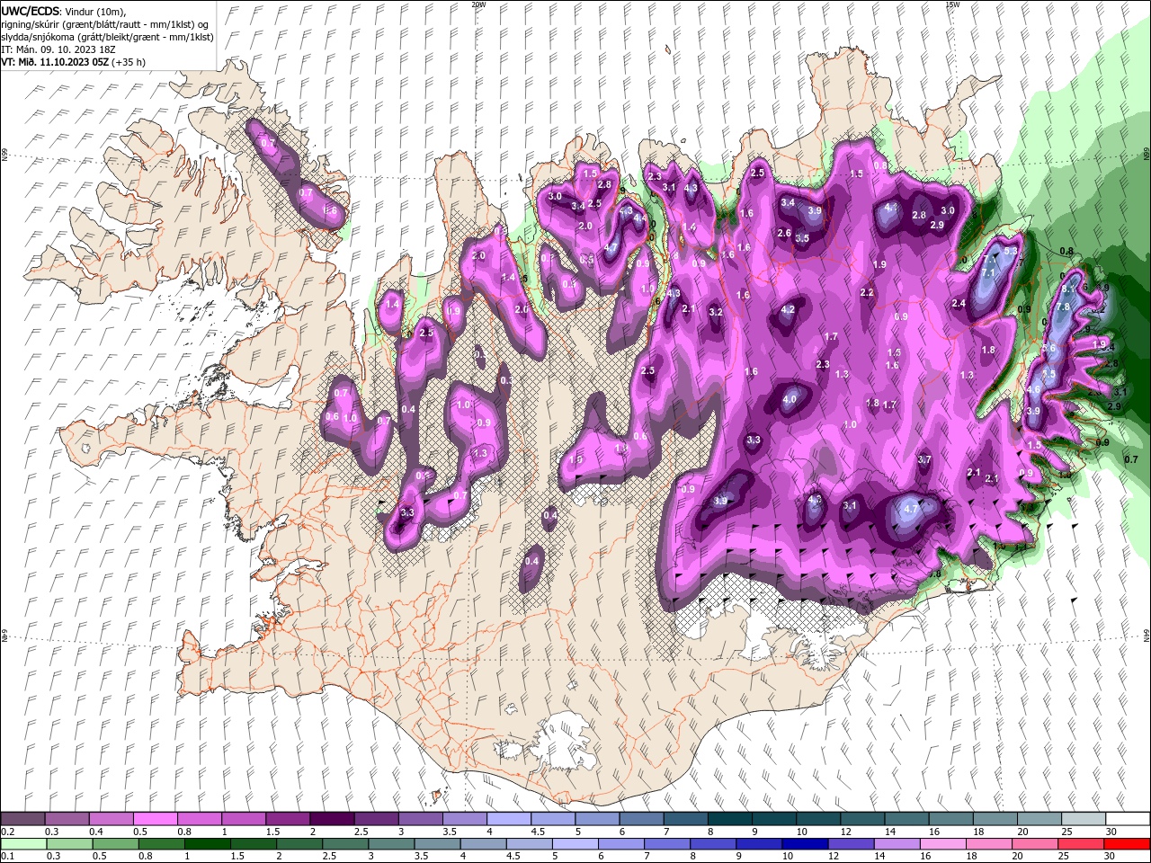Pick the lower legend swatch between 4 and 4.5
This screenshot has height=863, width=1151.
(x=482, y=844)
